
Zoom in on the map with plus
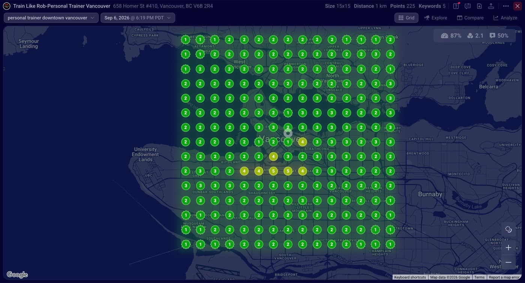point(508,248)
